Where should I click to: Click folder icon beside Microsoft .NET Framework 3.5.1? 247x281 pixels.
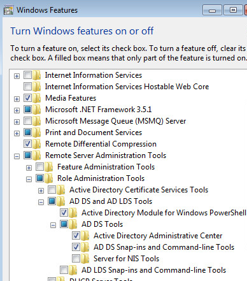(37, 110)
